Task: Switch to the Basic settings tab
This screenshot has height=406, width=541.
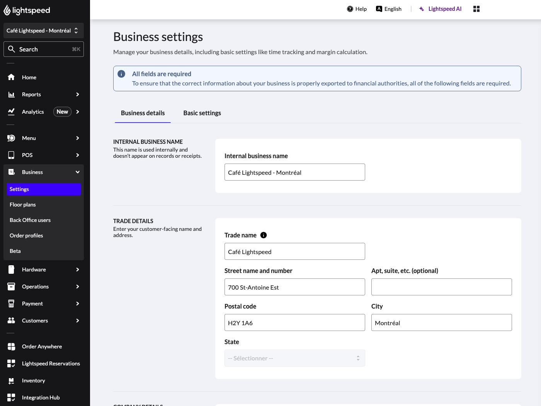Action: [202, 113]
